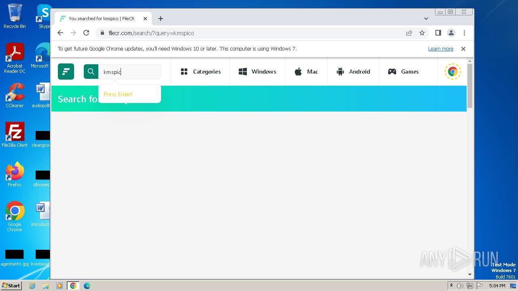Click the Learn more link
518x291 pixels.
coord(441,49)
